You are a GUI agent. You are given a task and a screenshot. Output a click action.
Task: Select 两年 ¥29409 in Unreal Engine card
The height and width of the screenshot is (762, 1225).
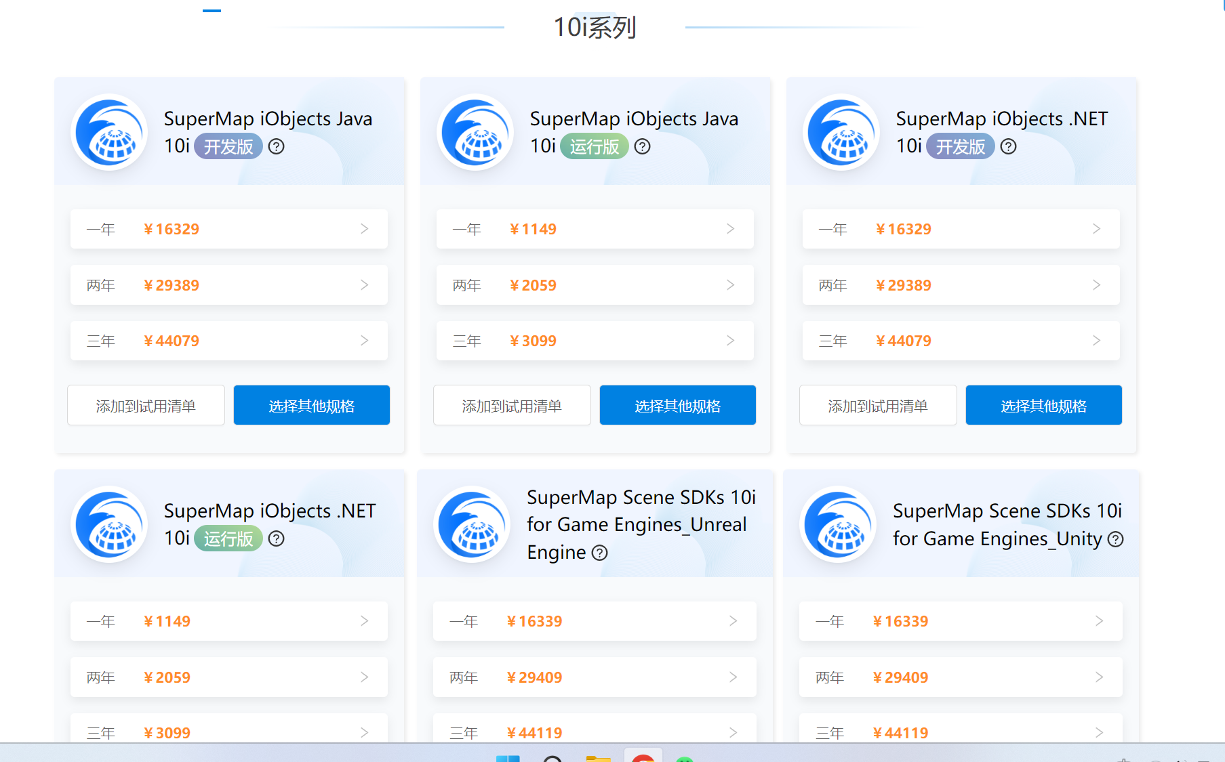click(x=595, y=677)
